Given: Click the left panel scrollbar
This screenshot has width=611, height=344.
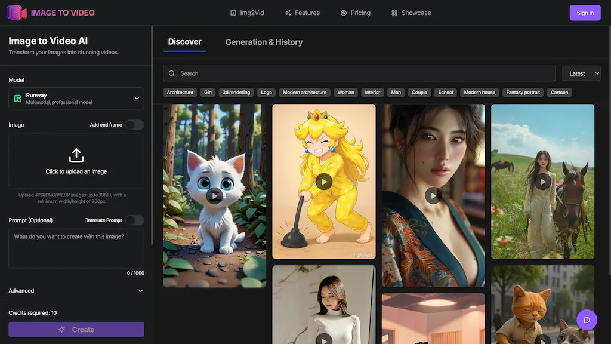Looking at the screenshot, I should coord(152,136).
